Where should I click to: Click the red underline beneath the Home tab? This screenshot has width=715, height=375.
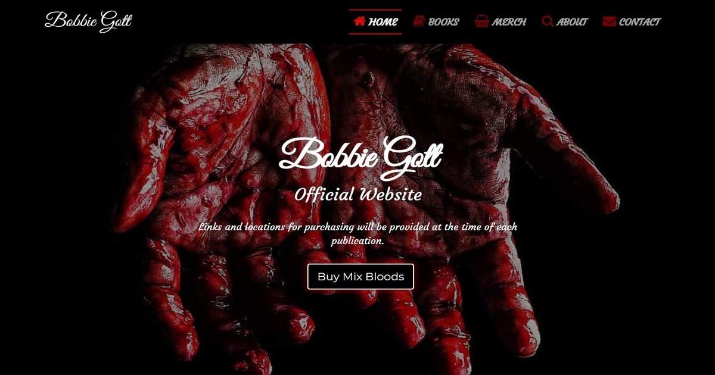pos(375,34)
